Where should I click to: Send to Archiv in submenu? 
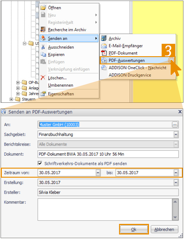click(x=138, y=38)
